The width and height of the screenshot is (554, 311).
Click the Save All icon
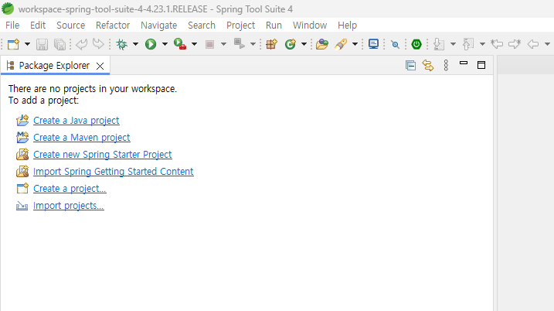(x=59, y=44)
